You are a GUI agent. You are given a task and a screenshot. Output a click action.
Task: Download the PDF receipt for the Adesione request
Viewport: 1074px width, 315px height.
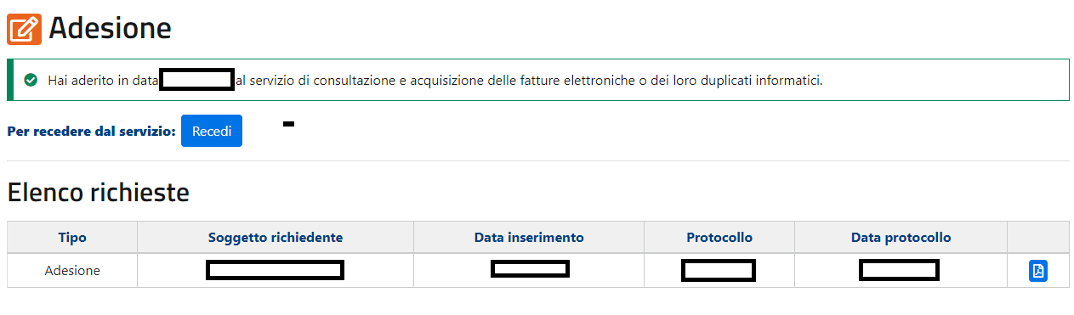[1038, 271]
